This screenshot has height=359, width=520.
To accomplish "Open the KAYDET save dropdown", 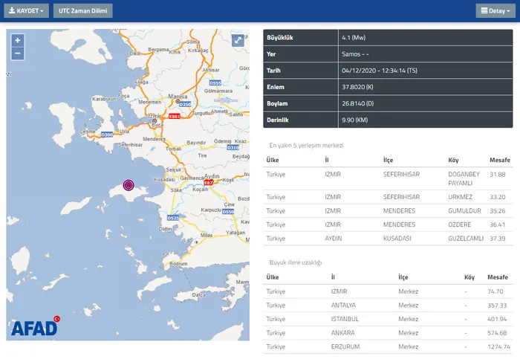I will [27, 11].
